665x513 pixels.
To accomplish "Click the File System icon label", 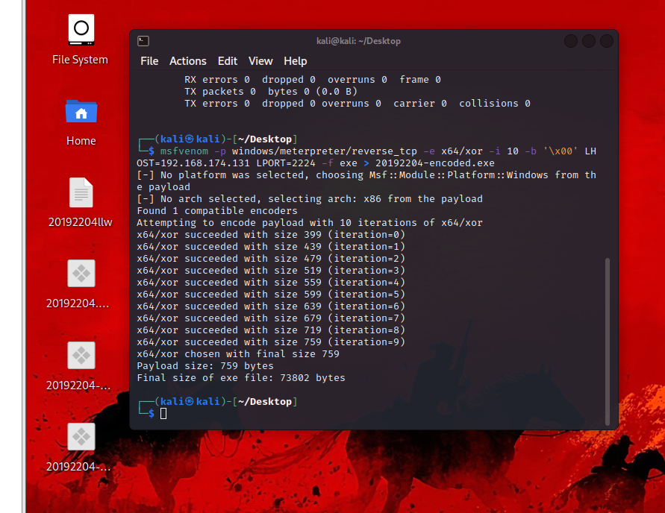I will (x=80, y=60).
